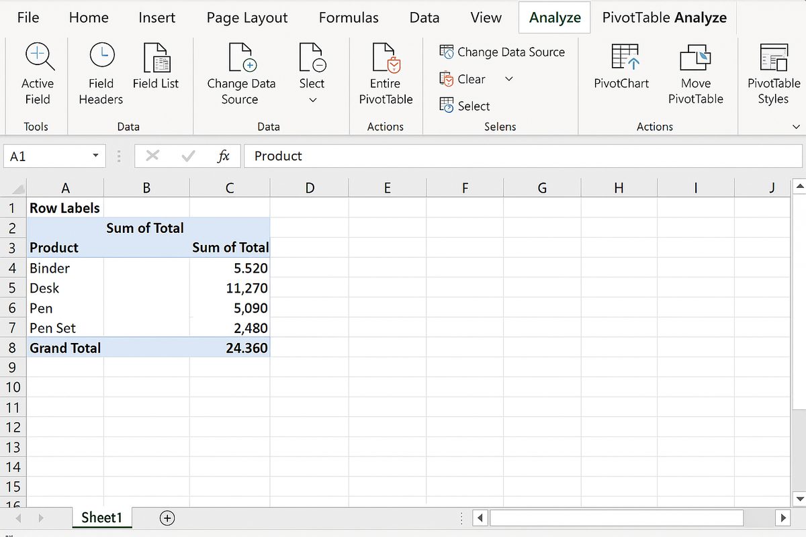Click the Change Data Source large icon
This screenshot has height=537, width=806.
pos(242,56)
